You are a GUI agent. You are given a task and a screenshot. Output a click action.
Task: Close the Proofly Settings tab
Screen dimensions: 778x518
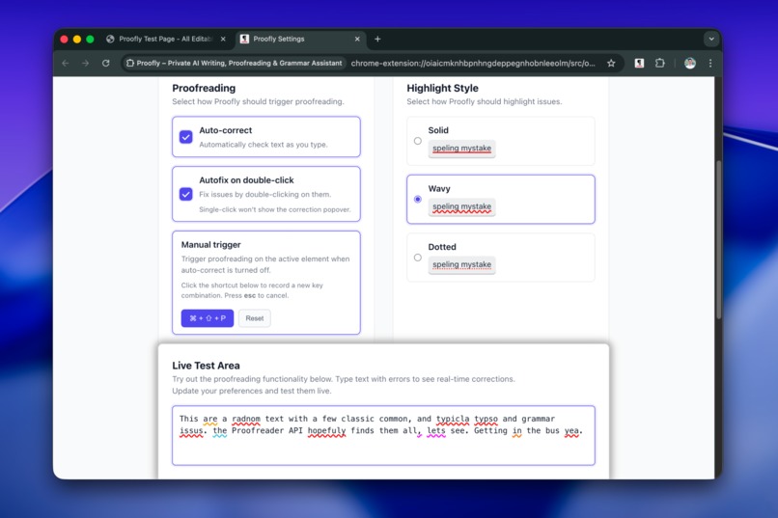coord(357,39)
